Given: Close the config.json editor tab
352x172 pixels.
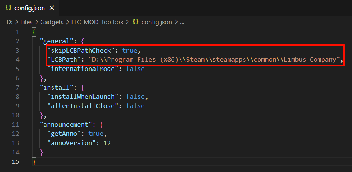Looking at the screenshot, I should click(x=53, y=8).
